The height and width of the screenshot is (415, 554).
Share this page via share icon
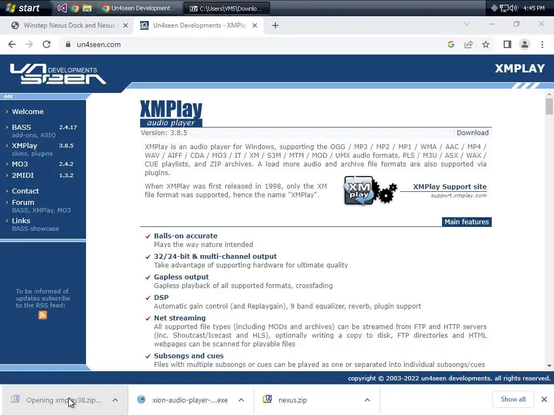469,44
